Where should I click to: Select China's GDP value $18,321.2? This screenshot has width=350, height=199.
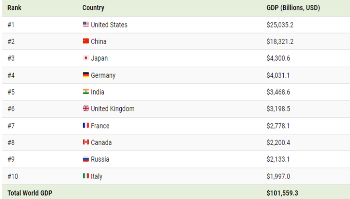pyautogui.click(x=280, y=42)
